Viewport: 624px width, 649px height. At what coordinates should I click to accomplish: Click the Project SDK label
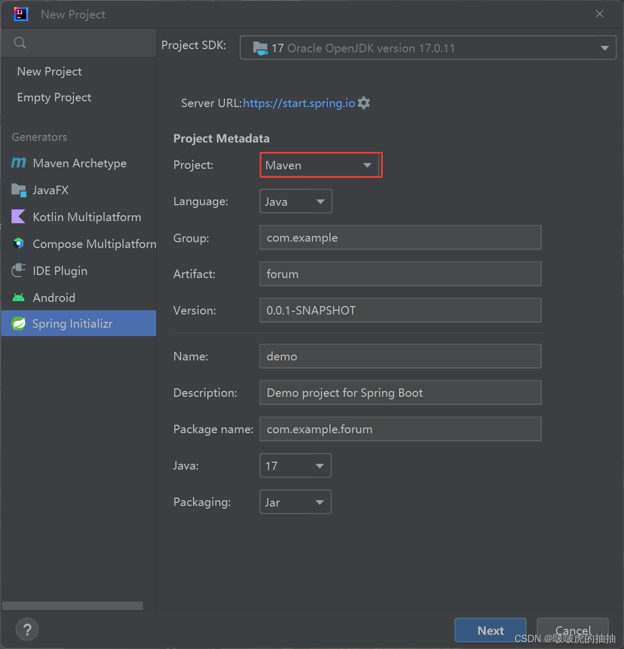pos(194,45)
